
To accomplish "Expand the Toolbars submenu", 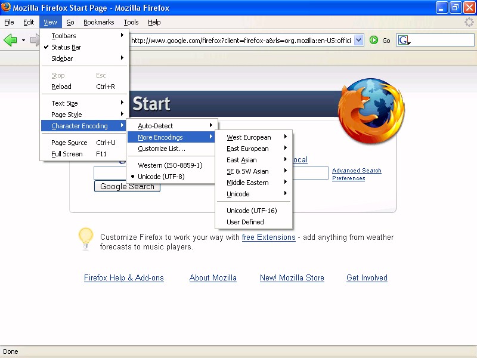I will coord(85,36).
